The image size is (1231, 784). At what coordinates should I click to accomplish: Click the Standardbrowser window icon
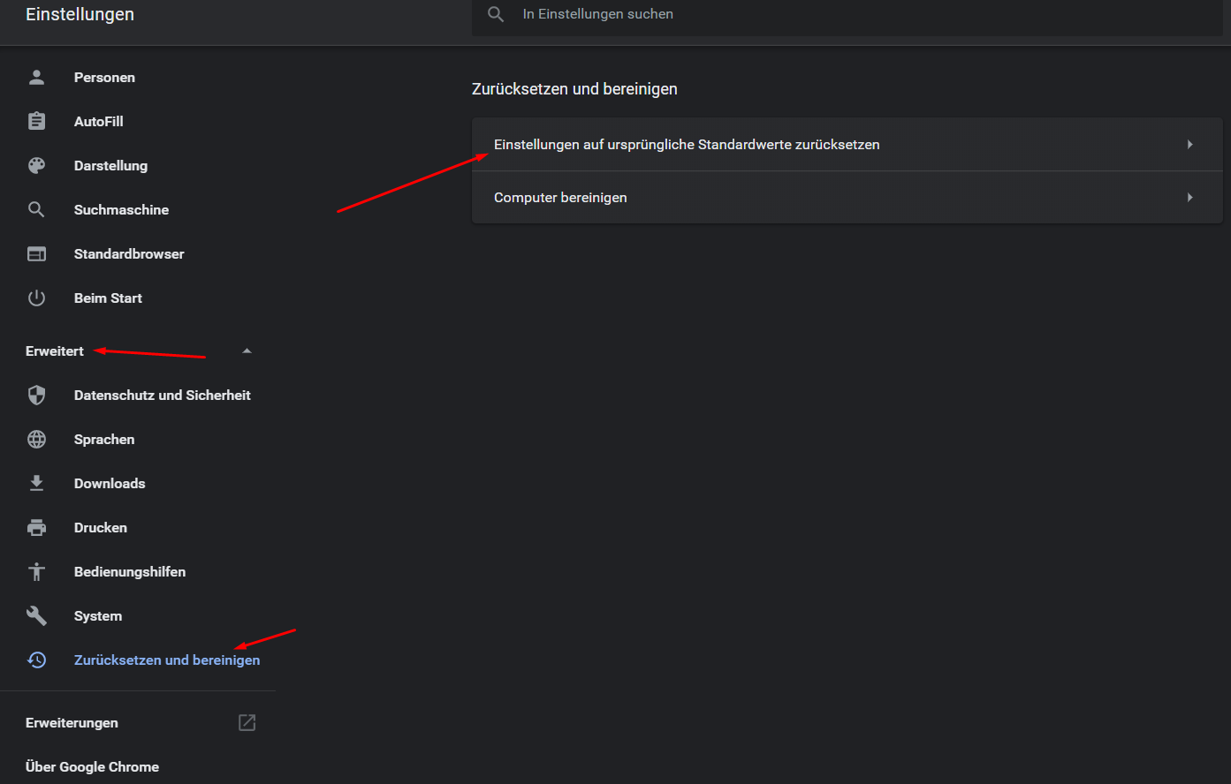(x=36, y=253)
